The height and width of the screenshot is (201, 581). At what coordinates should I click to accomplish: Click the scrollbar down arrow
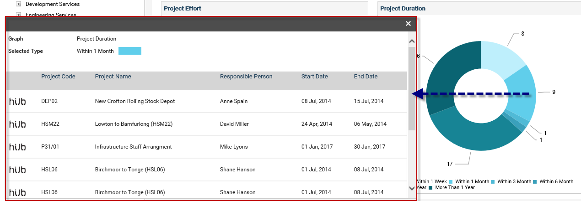(412, 188)
